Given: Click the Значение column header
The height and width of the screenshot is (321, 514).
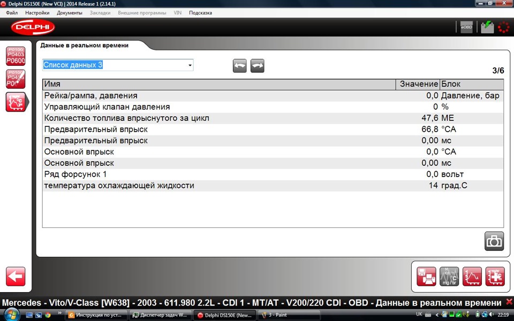Looking at the screenshot, I should pyautogui.click(x=418, y=84).
